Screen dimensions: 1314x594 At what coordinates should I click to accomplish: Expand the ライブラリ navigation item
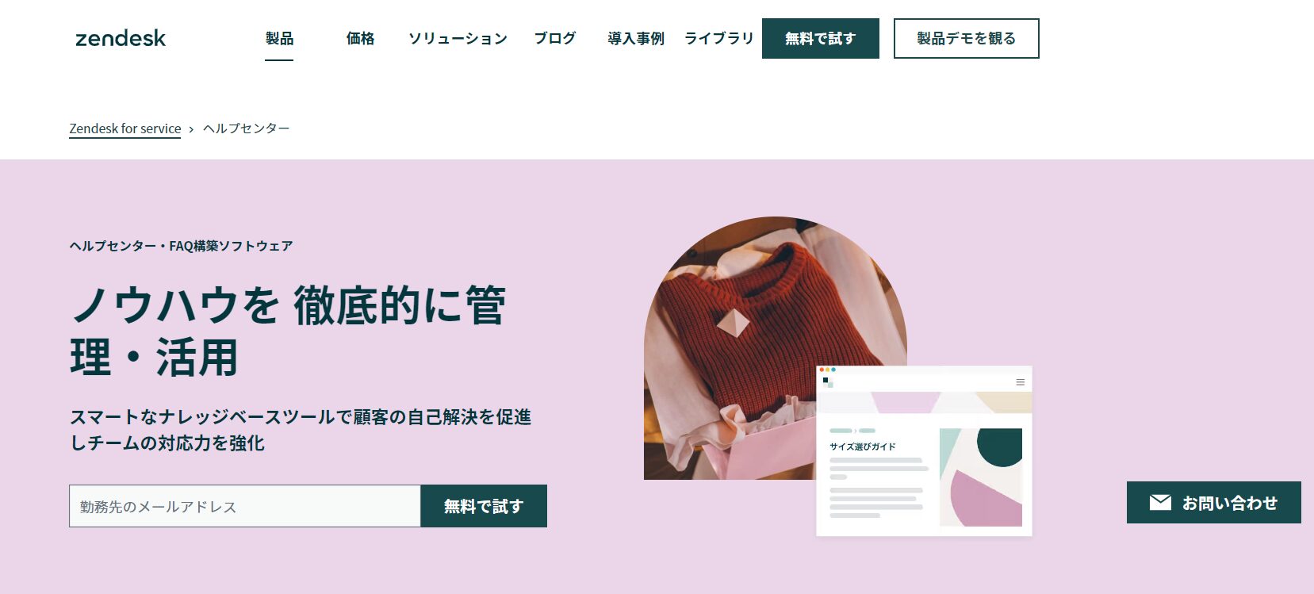click(x=718, y=38)
